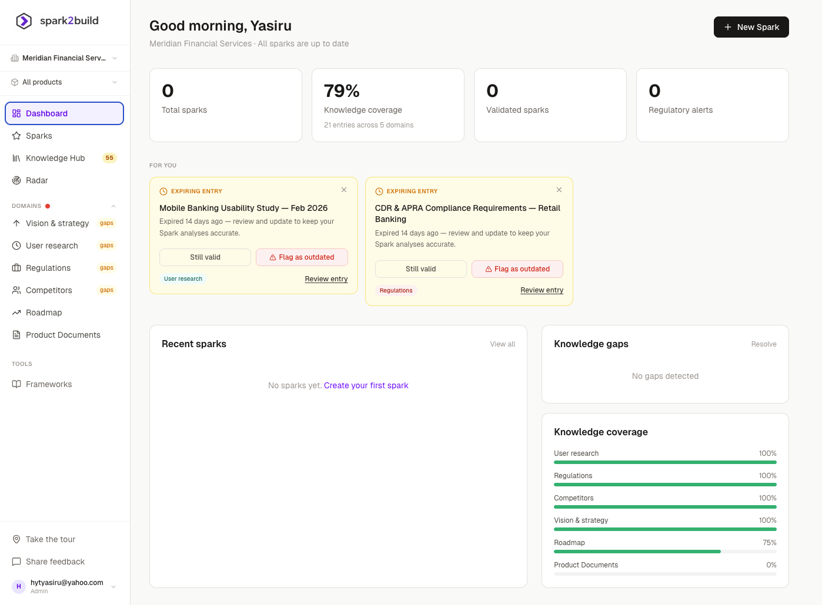Collapse the Domains section
This screenshot has height=605, width=822.
113,206
